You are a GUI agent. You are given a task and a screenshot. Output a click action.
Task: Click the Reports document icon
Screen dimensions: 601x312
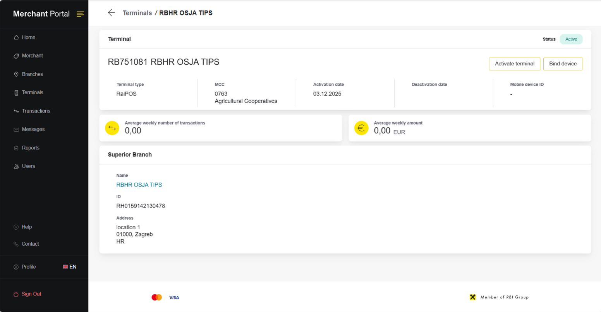point(16,148)
